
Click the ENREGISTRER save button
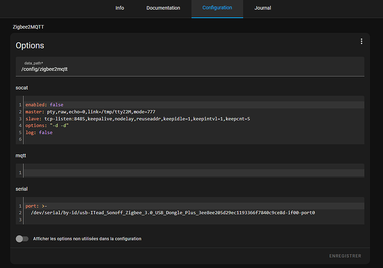point(345,256)
